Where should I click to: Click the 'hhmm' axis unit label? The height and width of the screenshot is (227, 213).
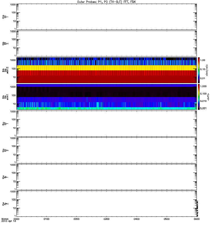tap(5, 219)
